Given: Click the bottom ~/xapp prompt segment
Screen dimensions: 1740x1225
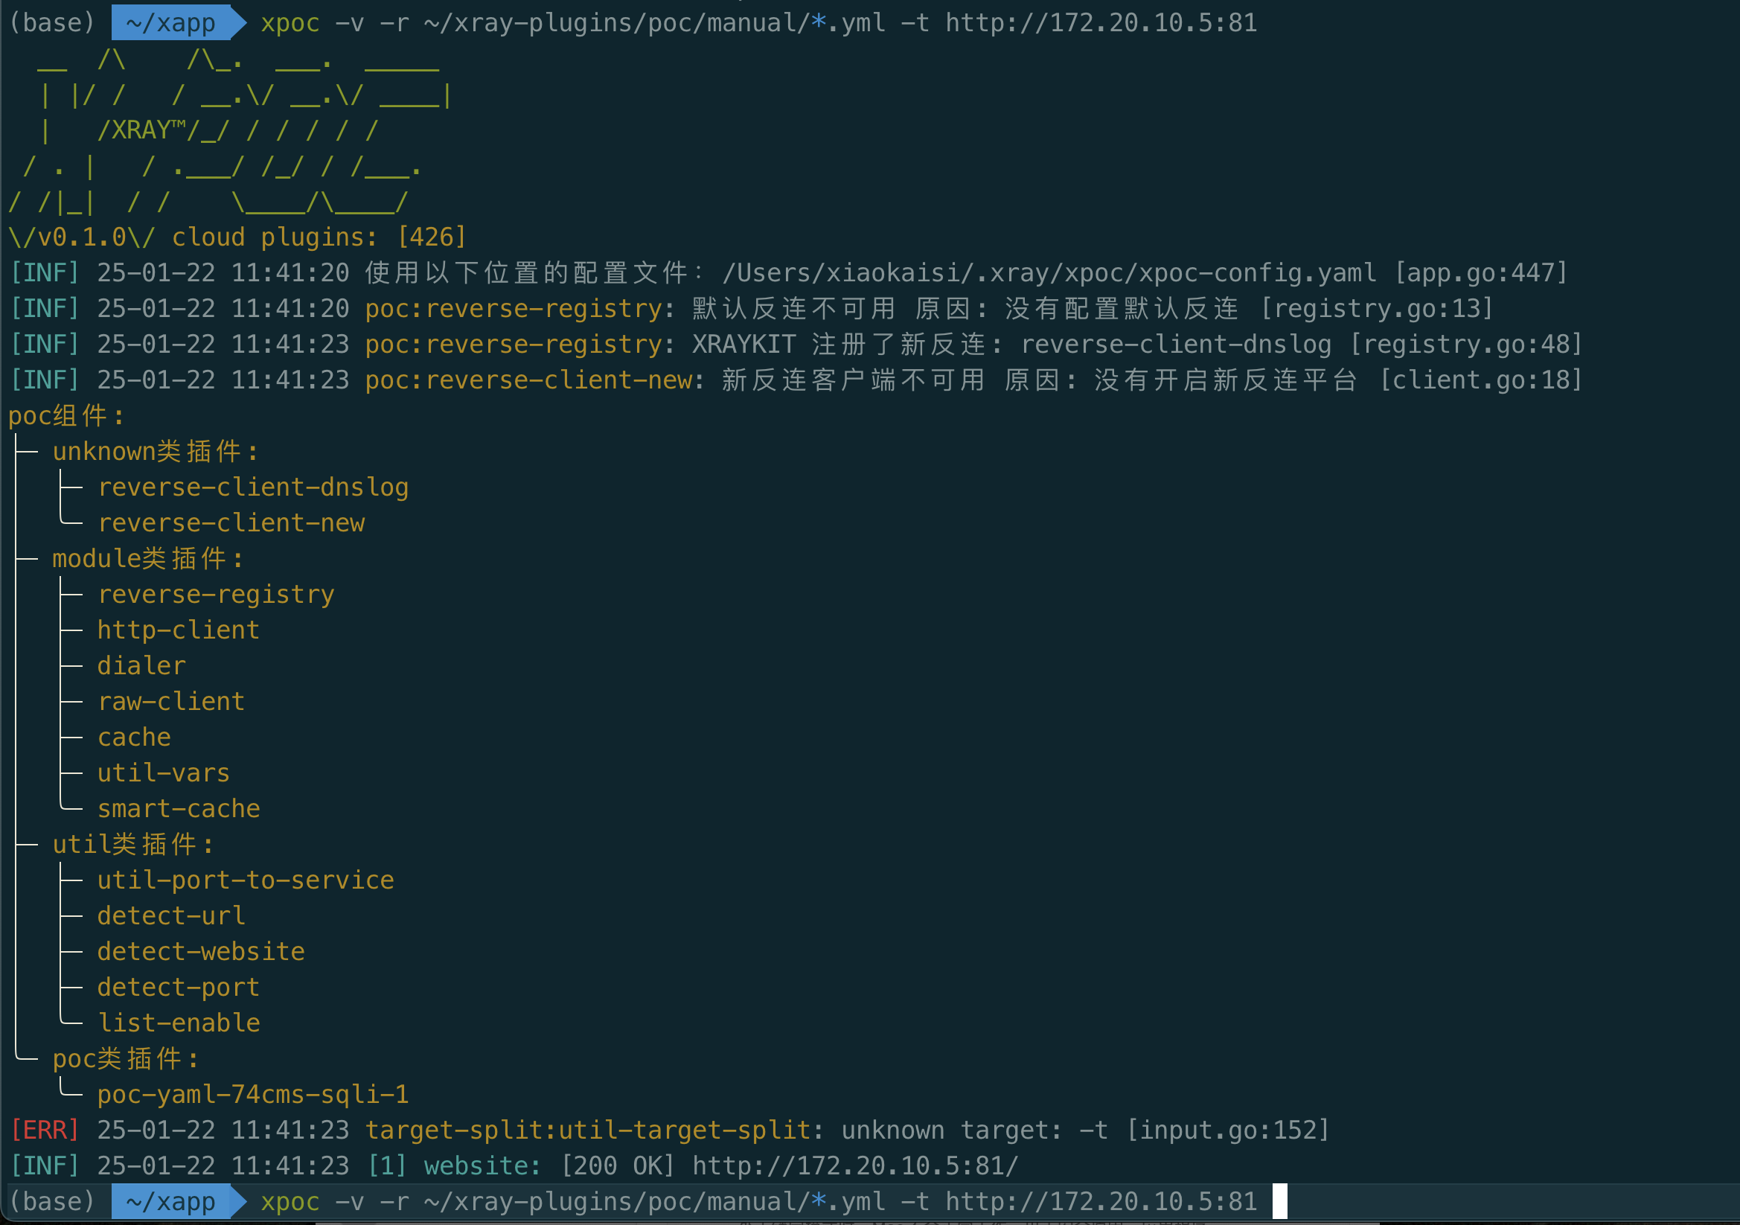Looking at the screenshot, I should coord(170,1200).
